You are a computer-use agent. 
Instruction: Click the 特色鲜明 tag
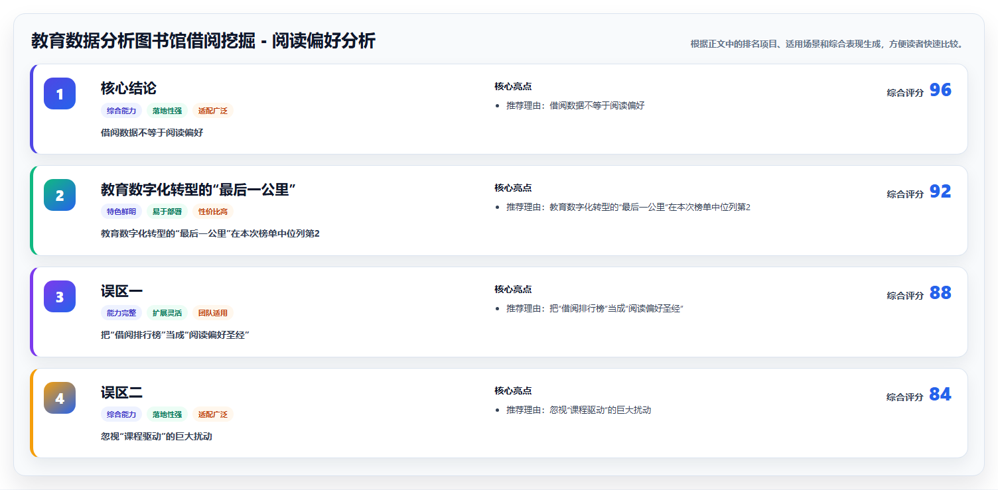click(x=121, y=212)
